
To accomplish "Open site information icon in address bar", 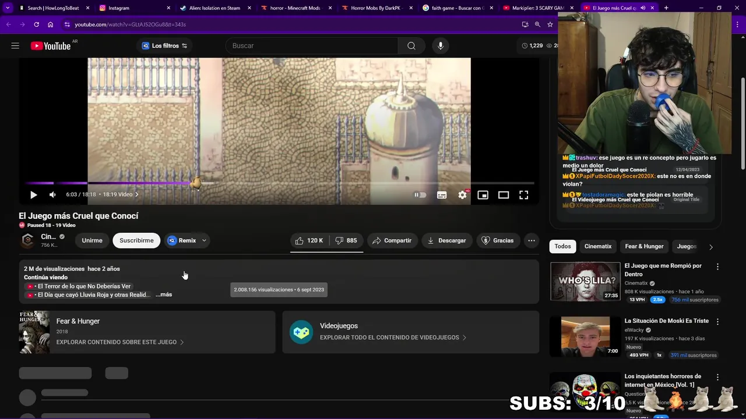I will click(67, 24).
